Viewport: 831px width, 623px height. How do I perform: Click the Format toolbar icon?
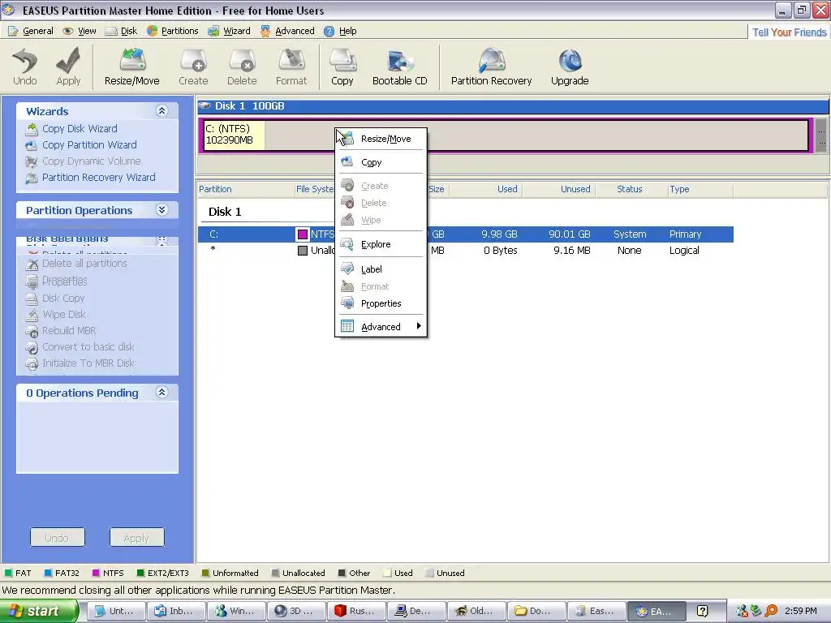pyautogui.click(x=291, y=67)
